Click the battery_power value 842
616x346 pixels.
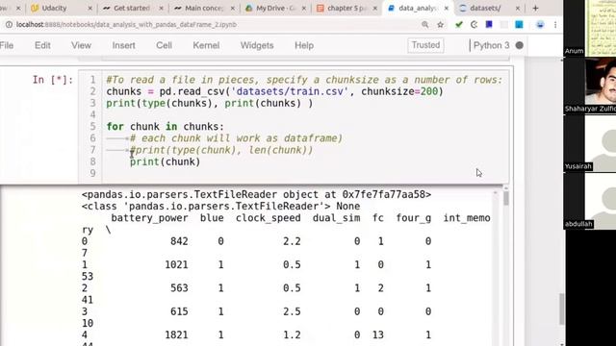(179, 241)
